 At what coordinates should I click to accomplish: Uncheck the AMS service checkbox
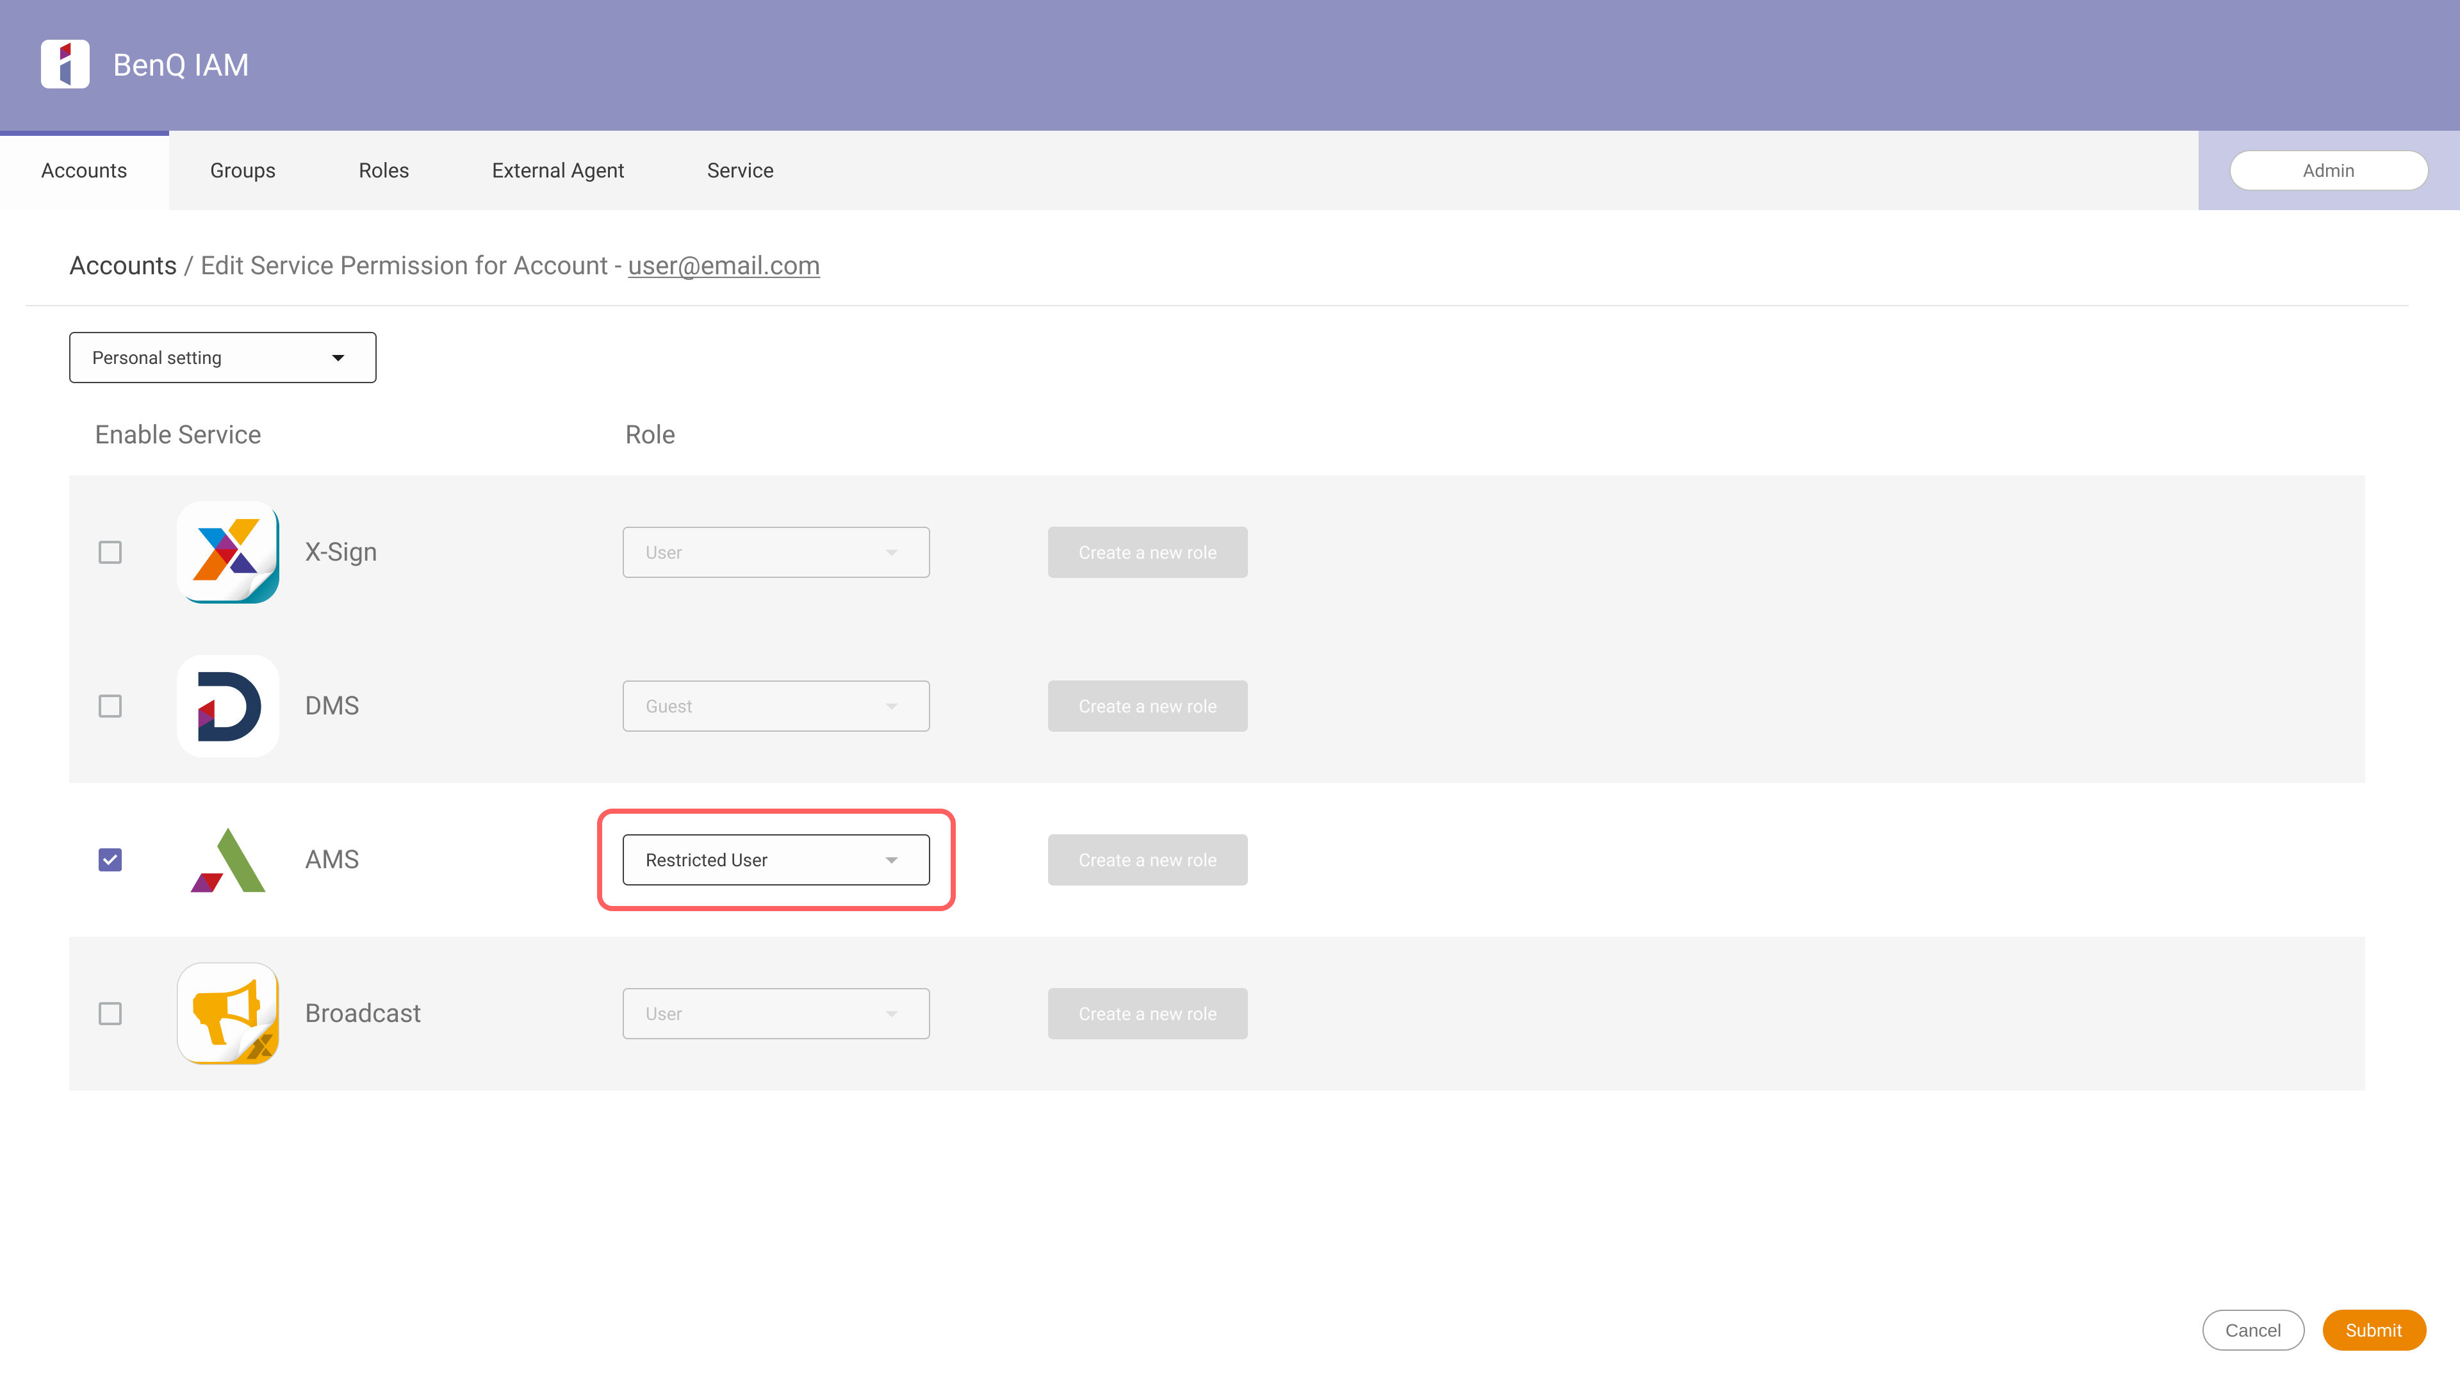point(110,860)
